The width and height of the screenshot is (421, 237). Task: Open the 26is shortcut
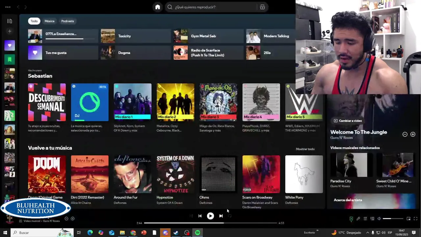coord(271,53)
